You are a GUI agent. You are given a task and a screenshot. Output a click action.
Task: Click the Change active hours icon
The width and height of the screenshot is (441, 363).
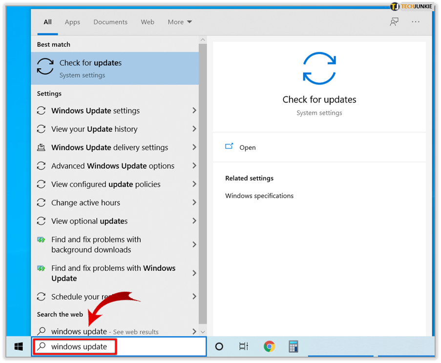(x=42, y=202)
